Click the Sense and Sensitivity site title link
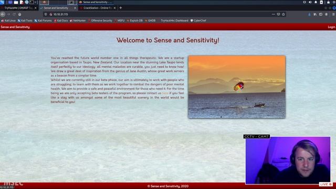 15,27
